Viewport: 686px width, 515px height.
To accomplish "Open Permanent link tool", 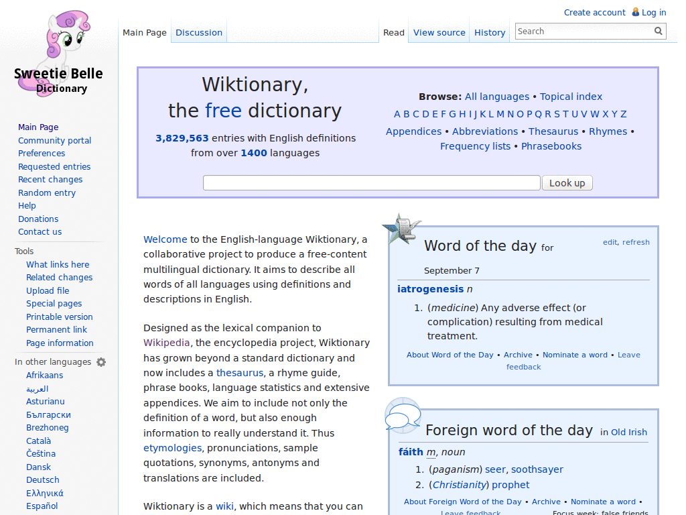I will (56, 329).
